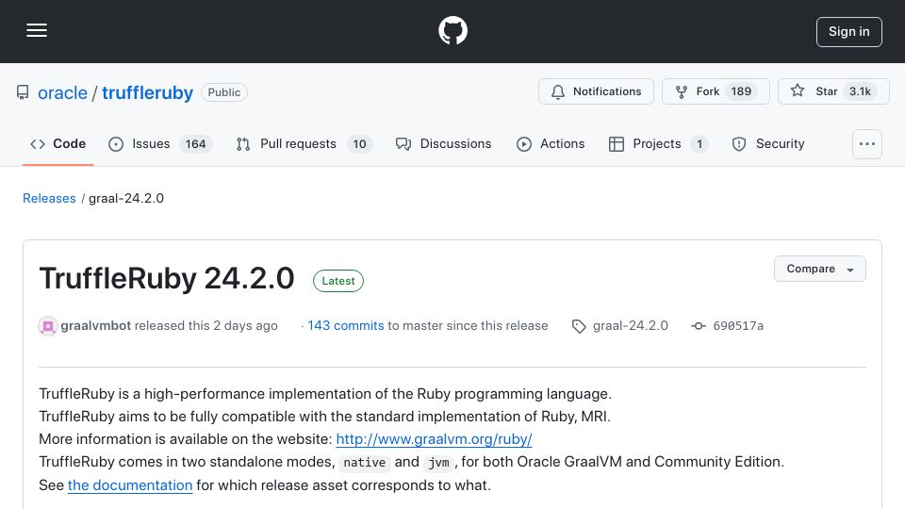Expand the additional navigation options menu

(x=867, y=144)
